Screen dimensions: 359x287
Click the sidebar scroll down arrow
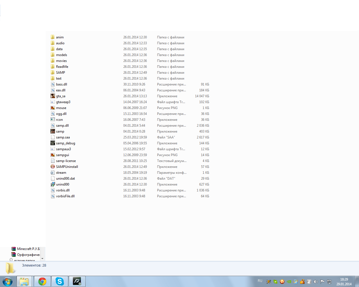tap(42, 259)
